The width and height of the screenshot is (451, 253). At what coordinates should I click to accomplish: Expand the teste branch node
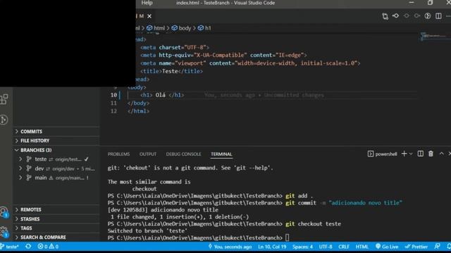pyautogui.click(x=20, y=159)
